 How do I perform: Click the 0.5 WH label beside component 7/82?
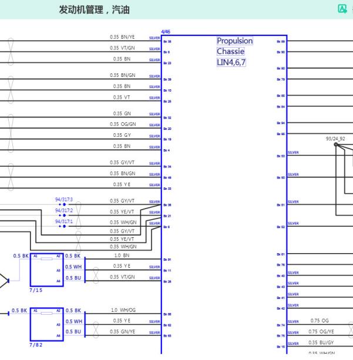click(74, 322)
